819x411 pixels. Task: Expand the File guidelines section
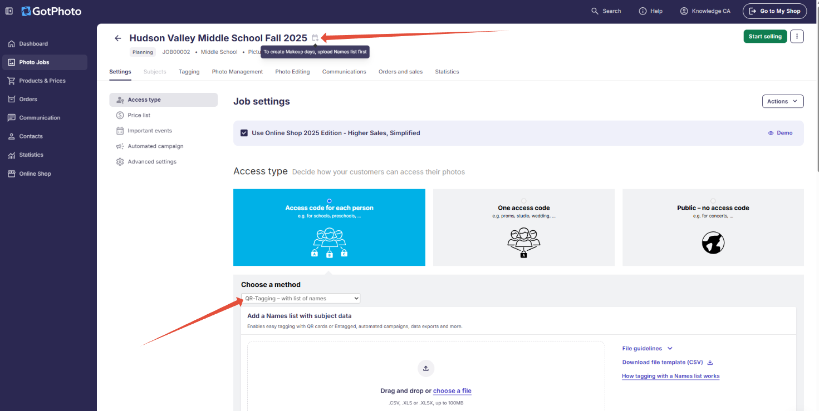click(x=648, y=349)
